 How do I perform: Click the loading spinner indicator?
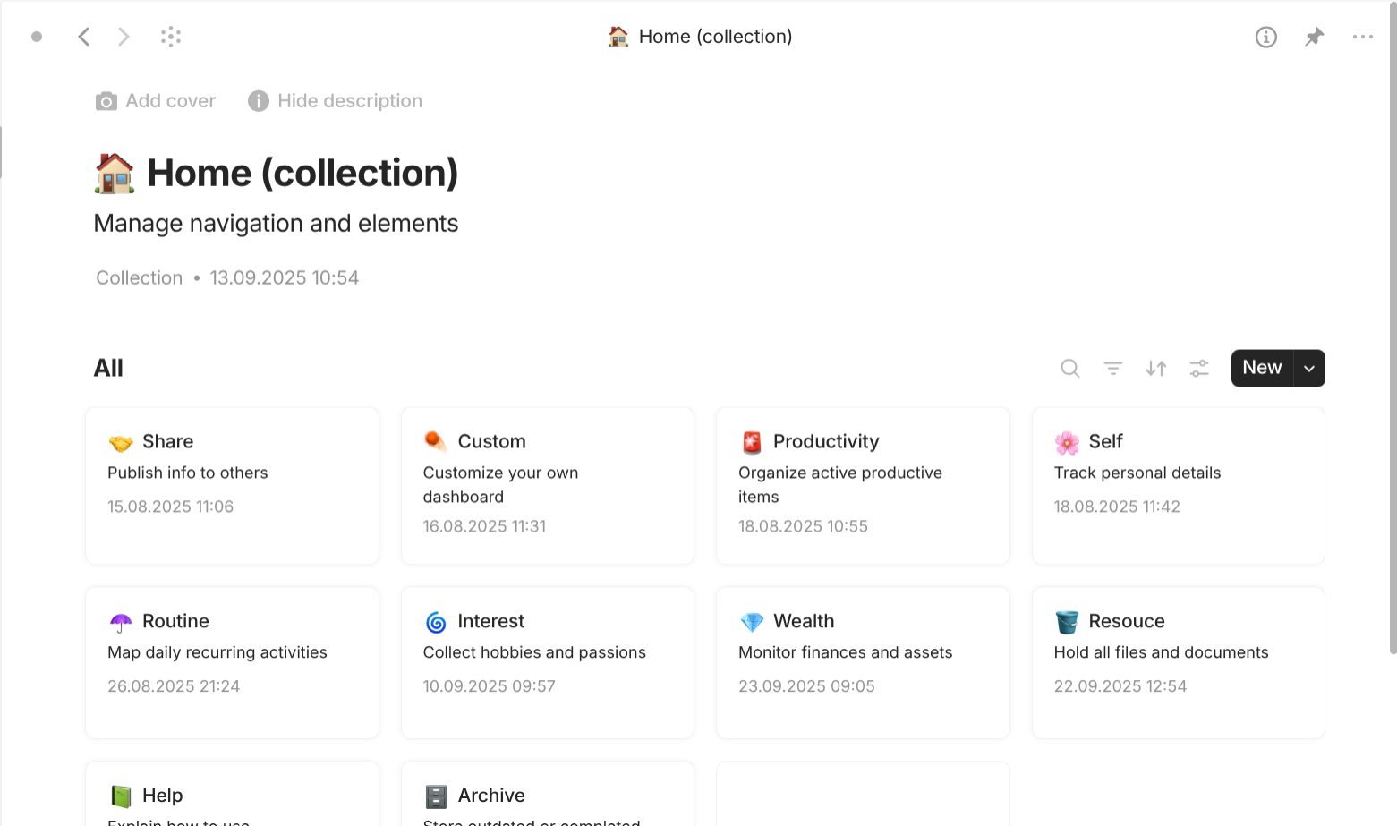pyautogui.click(x=170, y=36)
